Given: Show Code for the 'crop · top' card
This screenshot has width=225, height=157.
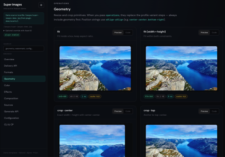Looking at the screenshot, I should click(x=214, y=111).
